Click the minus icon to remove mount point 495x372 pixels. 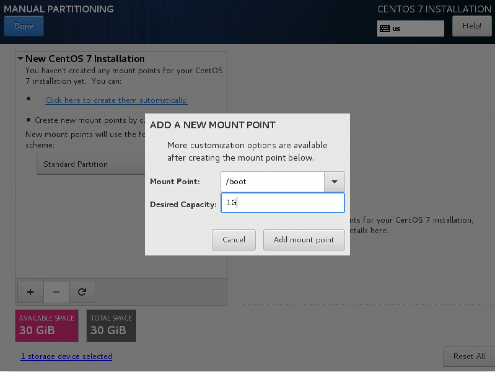click(56, 292)
